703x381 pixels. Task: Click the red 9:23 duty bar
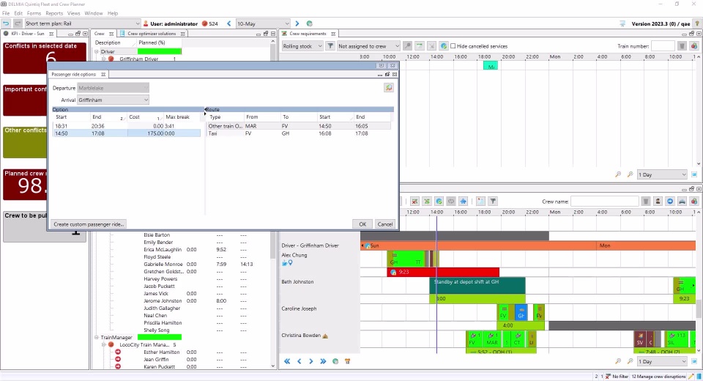[x=443, y=272]
